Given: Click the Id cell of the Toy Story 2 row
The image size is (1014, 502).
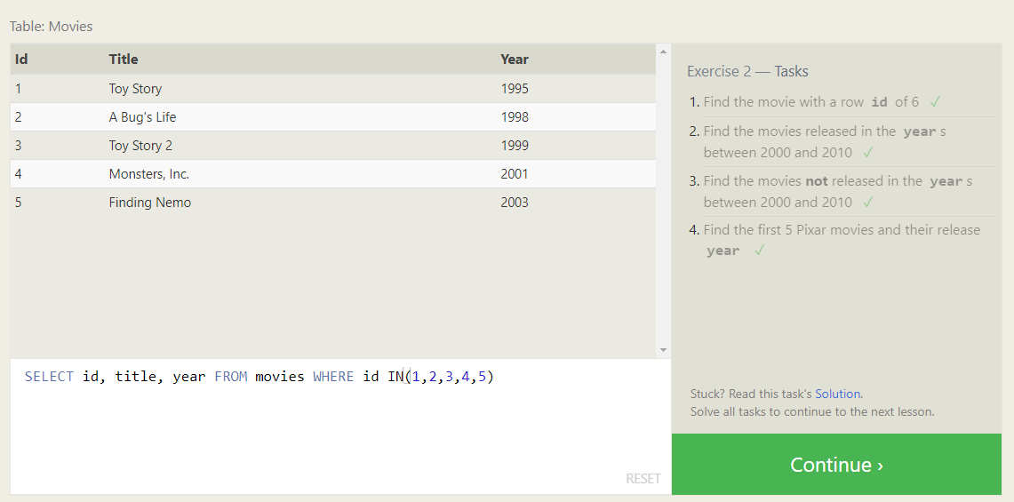Looking at the screenshot, I should click(18, 146).
